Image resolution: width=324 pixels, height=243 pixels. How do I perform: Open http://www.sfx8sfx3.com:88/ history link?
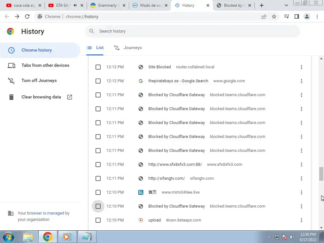pos(175,165)
